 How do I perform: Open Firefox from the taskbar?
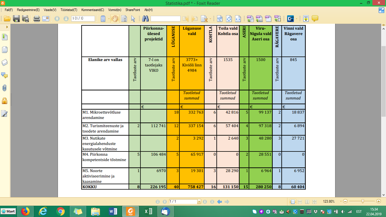point(25,211)
